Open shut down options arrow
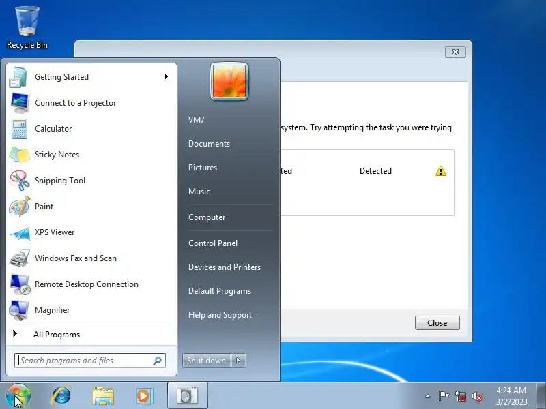Viewport: 546px width, 409px height. (x=238, y=361)
